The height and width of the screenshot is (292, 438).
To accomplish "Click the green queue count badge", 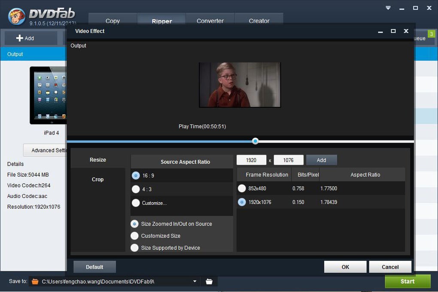I will tap(431, 34).
